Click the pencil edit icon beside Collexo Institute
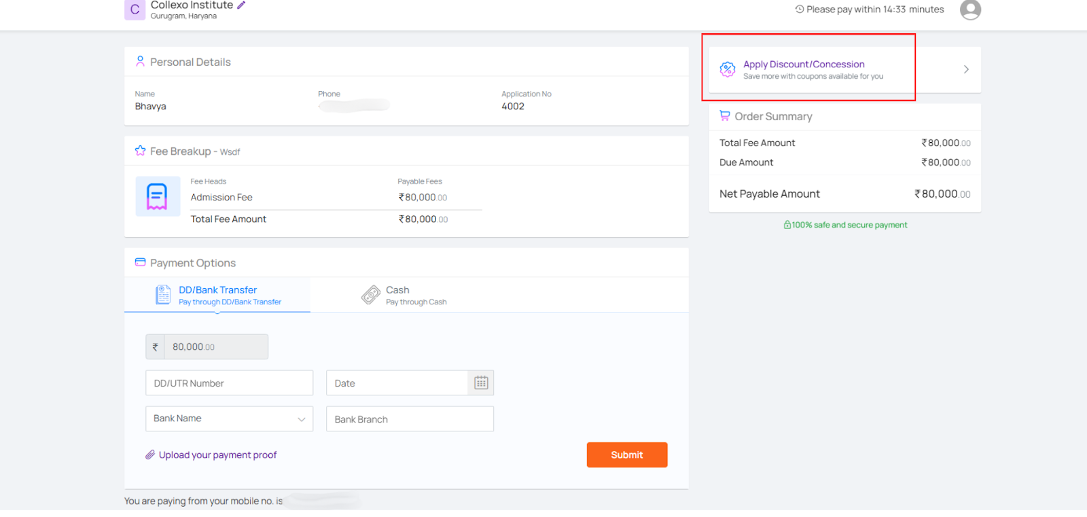This screenshot has height=517, width=1087. (241, 5)
